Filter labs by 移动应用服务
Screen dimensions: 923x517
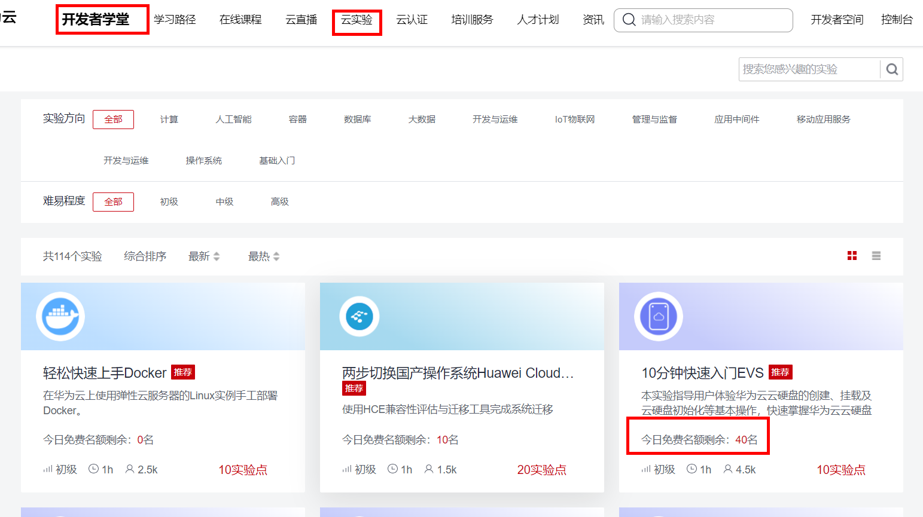824,120
